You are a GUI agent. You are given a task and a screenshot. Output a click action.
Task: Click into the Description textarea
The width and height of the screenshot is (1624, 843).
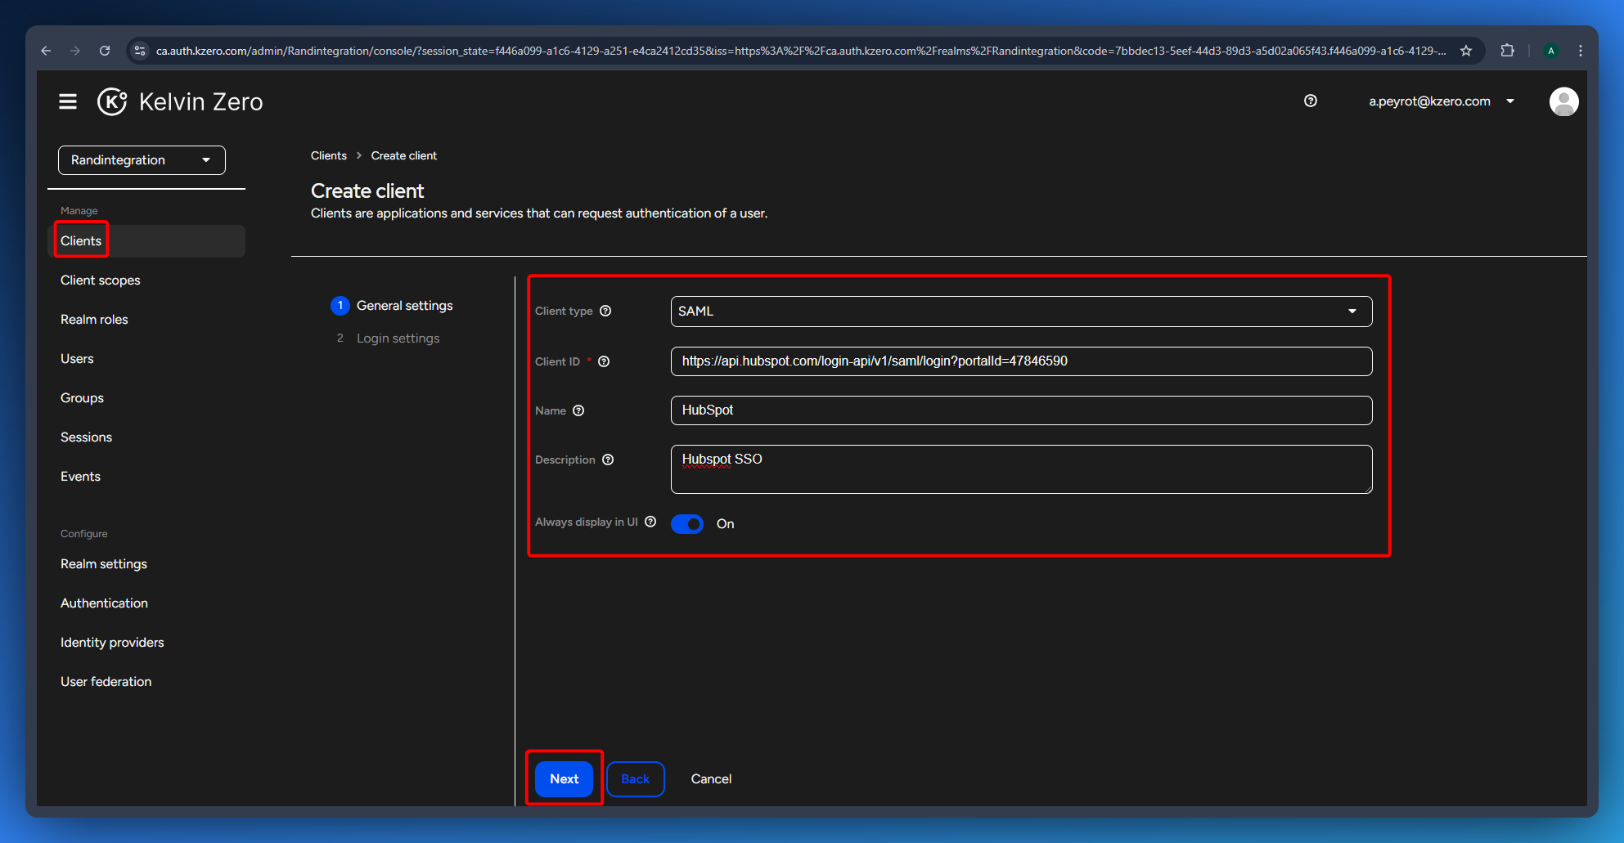point(1021,469)
